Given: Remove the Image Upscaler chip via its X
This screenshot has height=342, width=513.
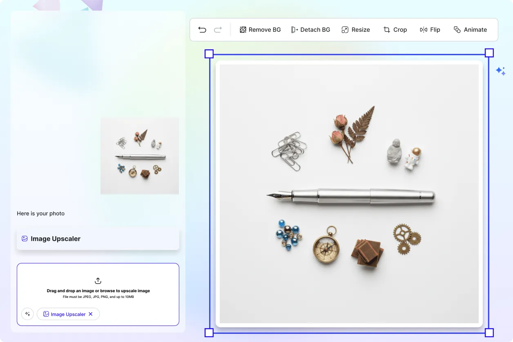Looking at the screenshot, I should point(91,314).
